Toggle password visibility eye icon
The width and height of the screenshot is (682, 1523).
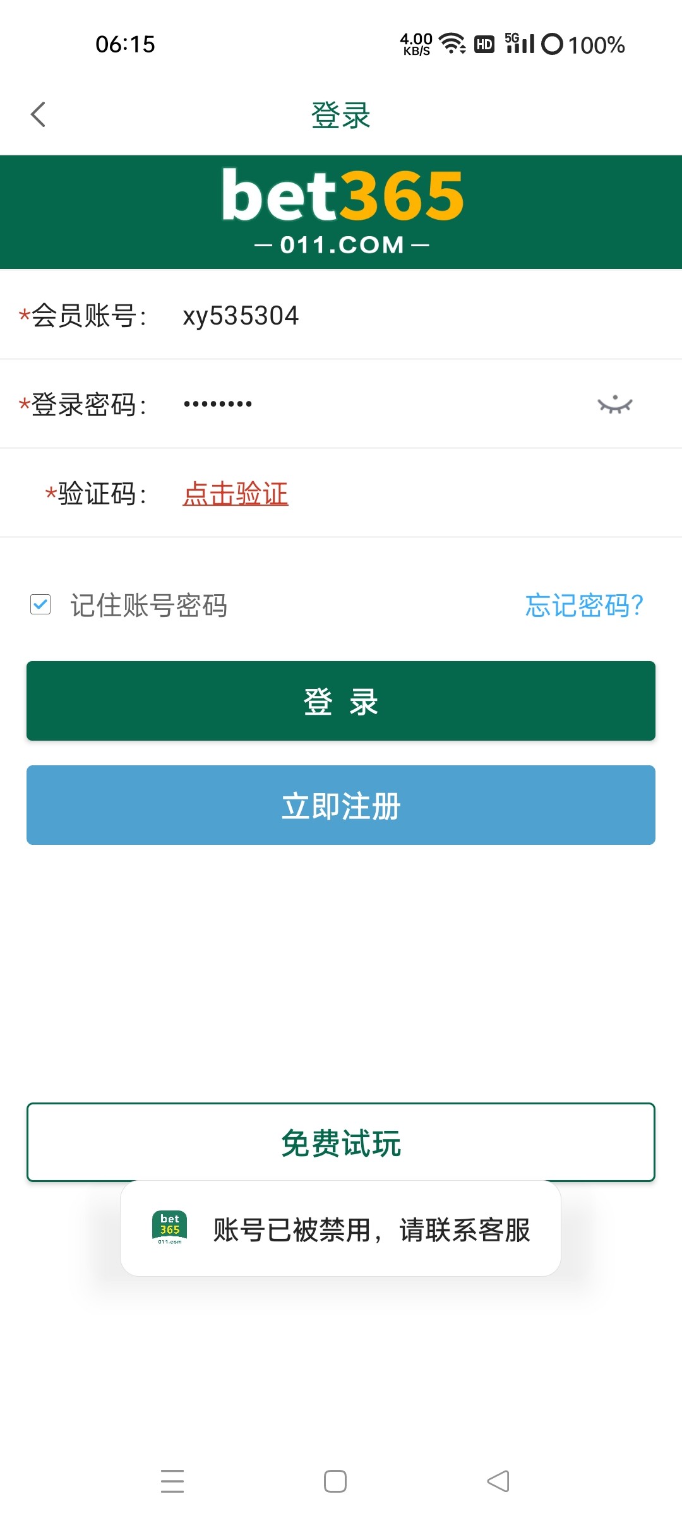click(x=614, y=405)
